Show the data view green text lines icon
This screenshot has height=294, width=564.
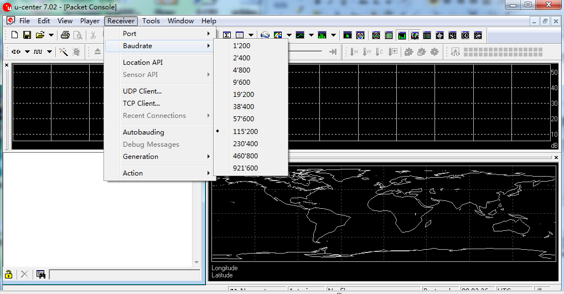[x=427, y=35]
